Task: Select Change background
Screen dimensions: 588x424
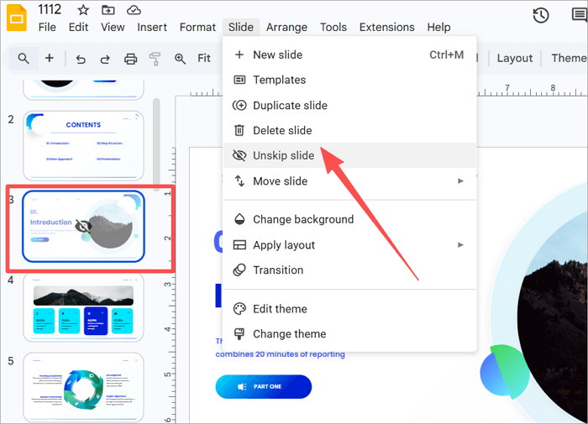Action: tap(349, 219)
